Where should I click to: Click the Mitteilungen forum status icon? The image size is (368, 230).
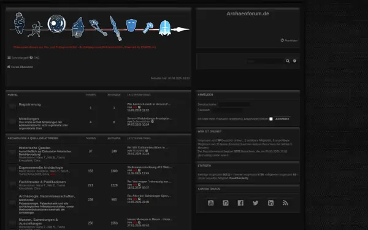(x=12, y=121)
